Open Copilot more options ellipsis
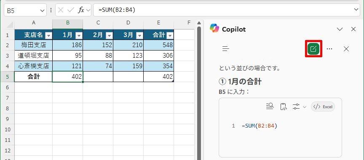This screenshot has height=160, width=364. 329,49
